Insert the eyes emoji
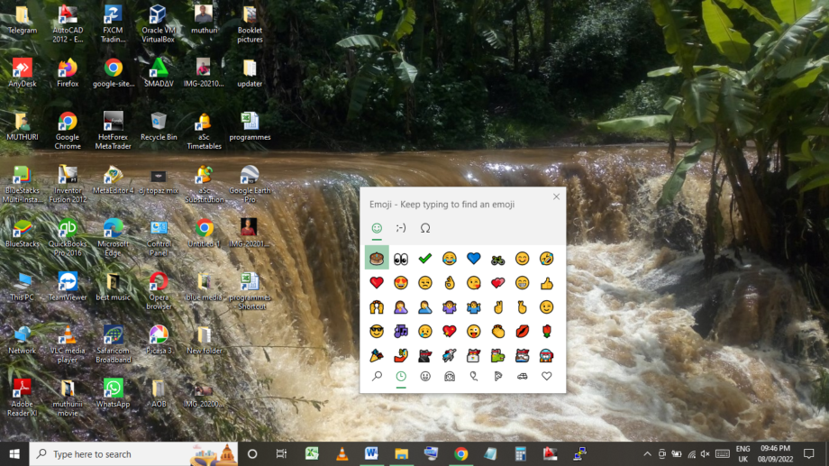The image size is (829, 466). (401, 259)
